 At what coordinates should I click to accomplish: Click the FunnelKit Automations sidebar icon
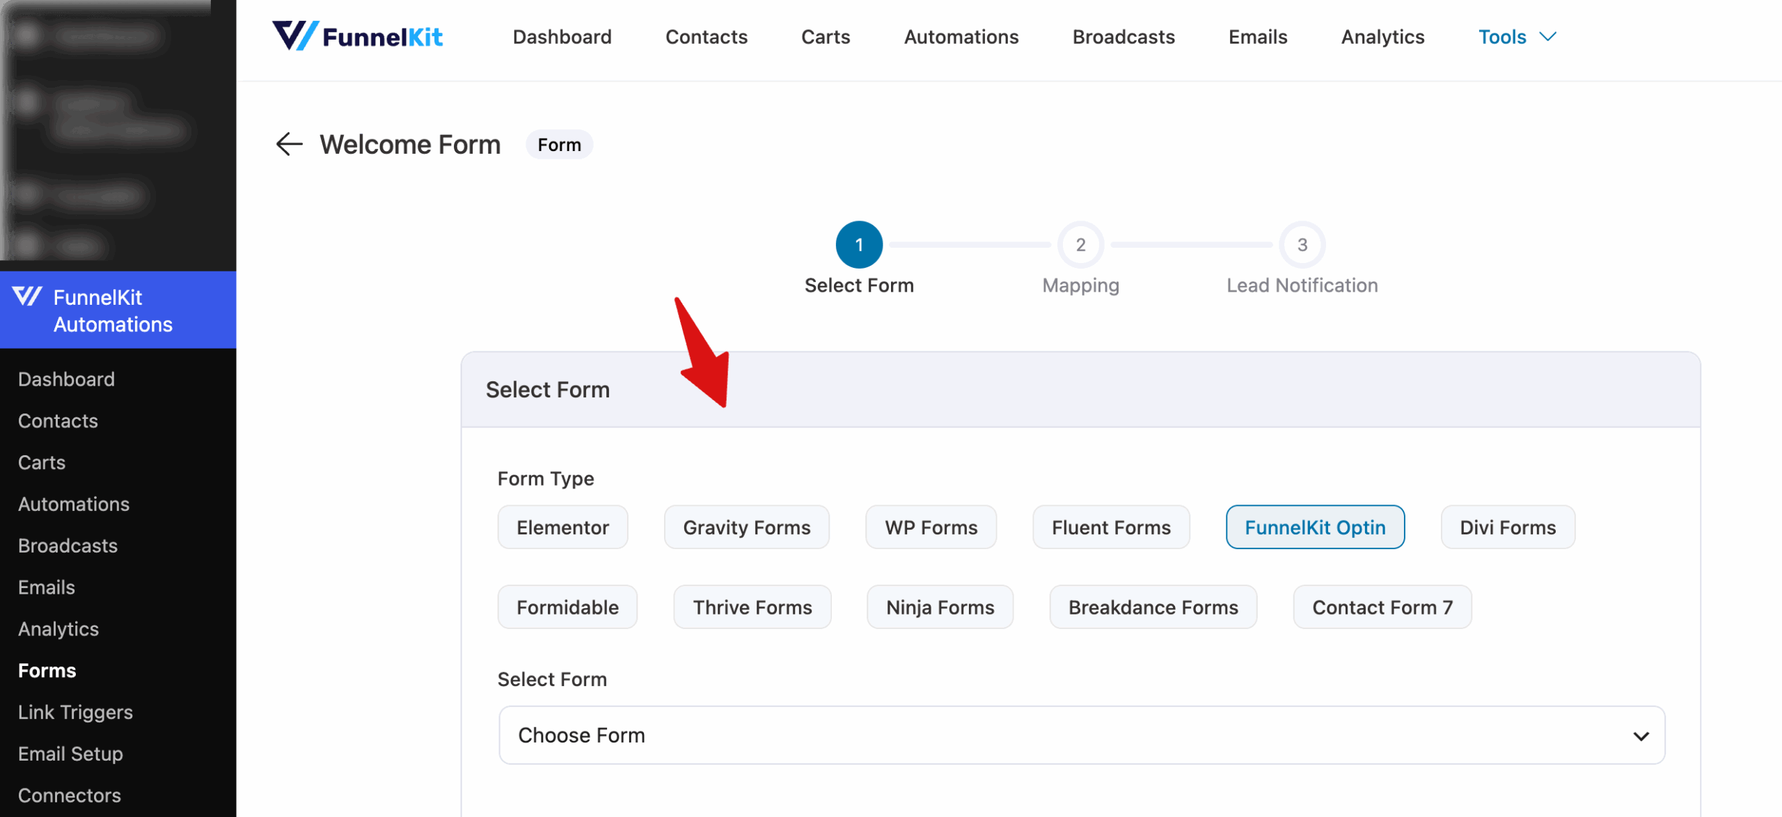[27, 297]
